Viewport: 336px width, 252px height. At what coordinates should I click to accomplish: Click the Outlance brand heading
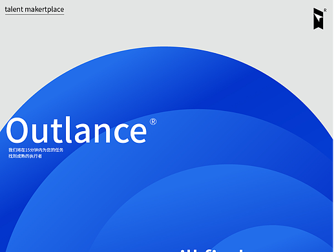76,130
